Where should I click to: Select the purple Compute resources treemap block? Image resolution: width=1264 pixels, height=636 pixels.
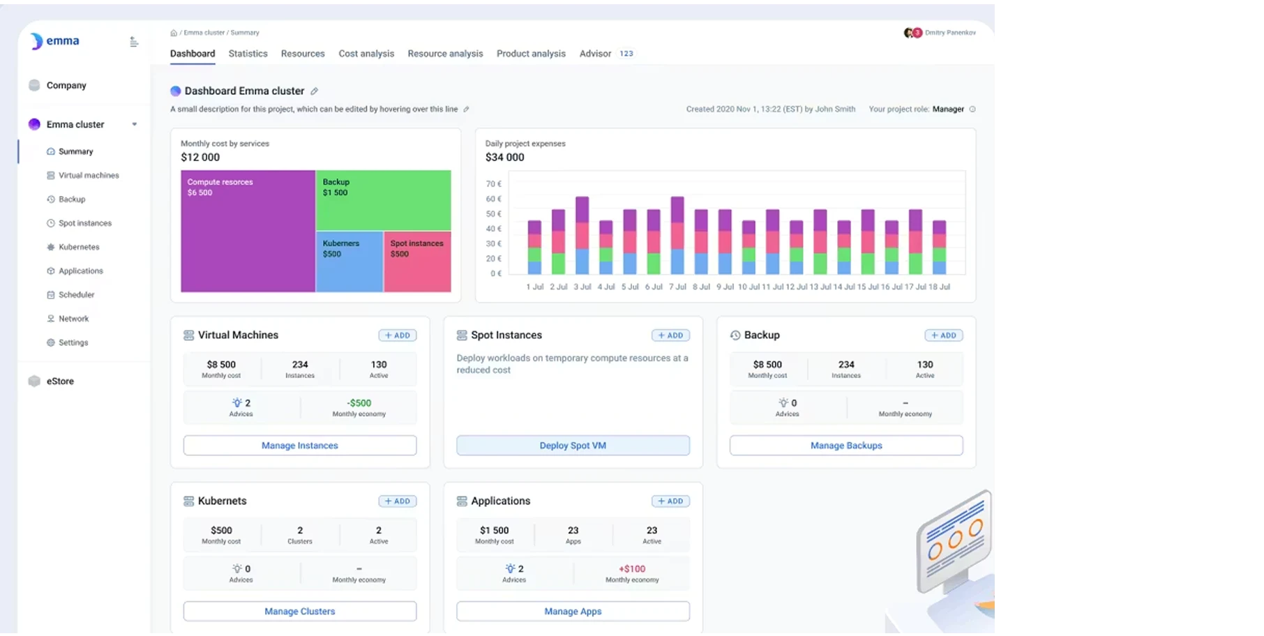[x=248, y=237]
